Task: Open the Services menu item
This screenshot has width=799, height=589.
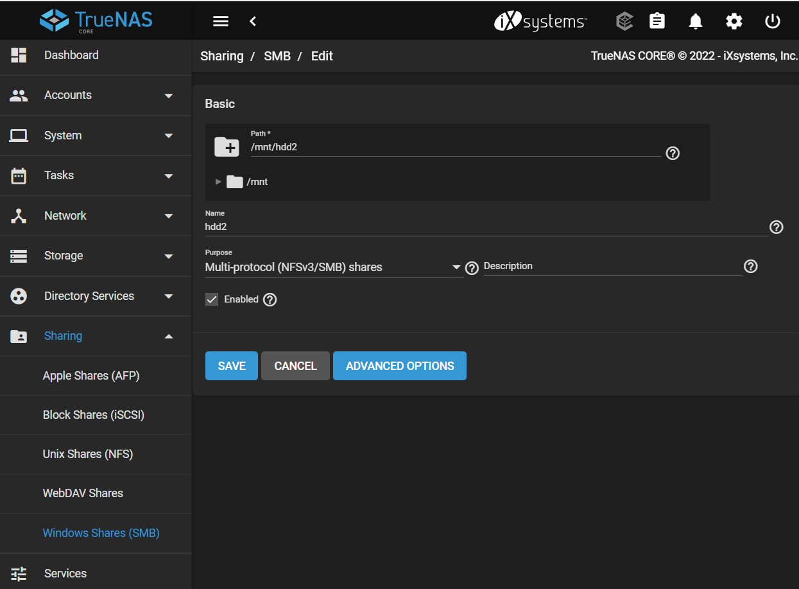Action: 65,574
